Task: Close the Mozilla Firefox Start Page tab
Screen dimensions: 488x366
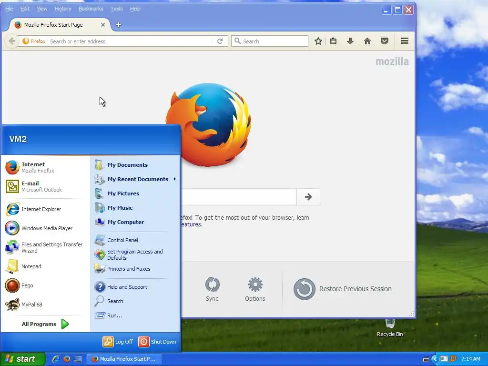Action: click(x=103, y=25)
